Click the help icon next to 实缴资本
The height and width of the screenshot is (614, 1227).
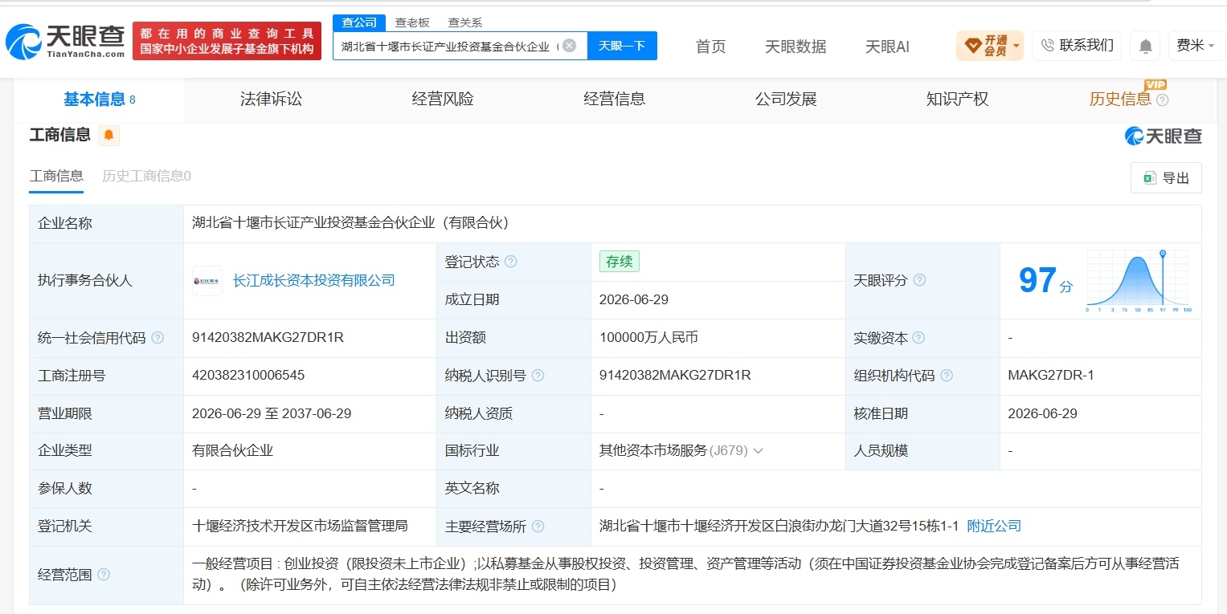point(918,338)
